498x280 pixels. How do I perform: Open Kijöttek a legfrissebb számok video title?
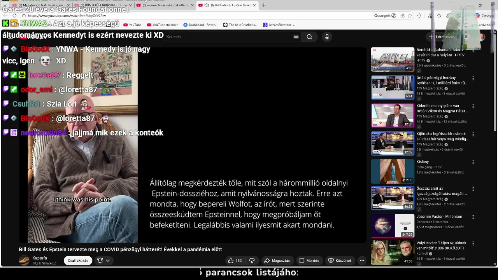(x=442, y=136)
